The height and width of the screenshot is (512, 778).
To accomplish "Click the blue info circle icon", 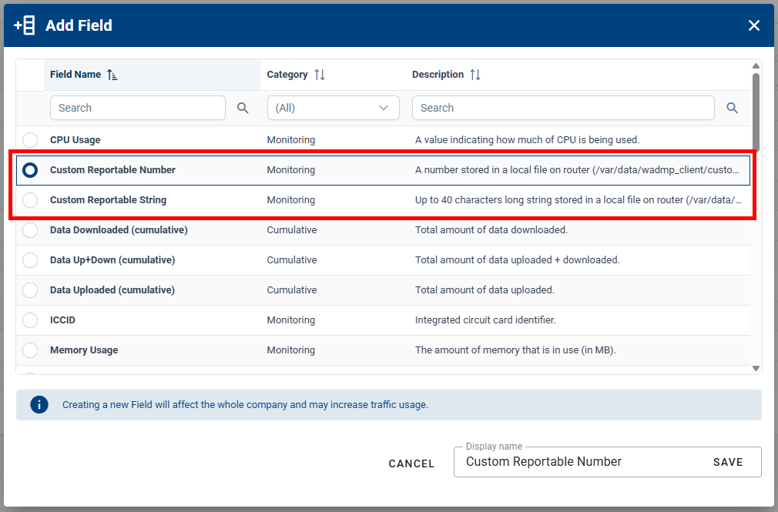I will click(39, 404).
